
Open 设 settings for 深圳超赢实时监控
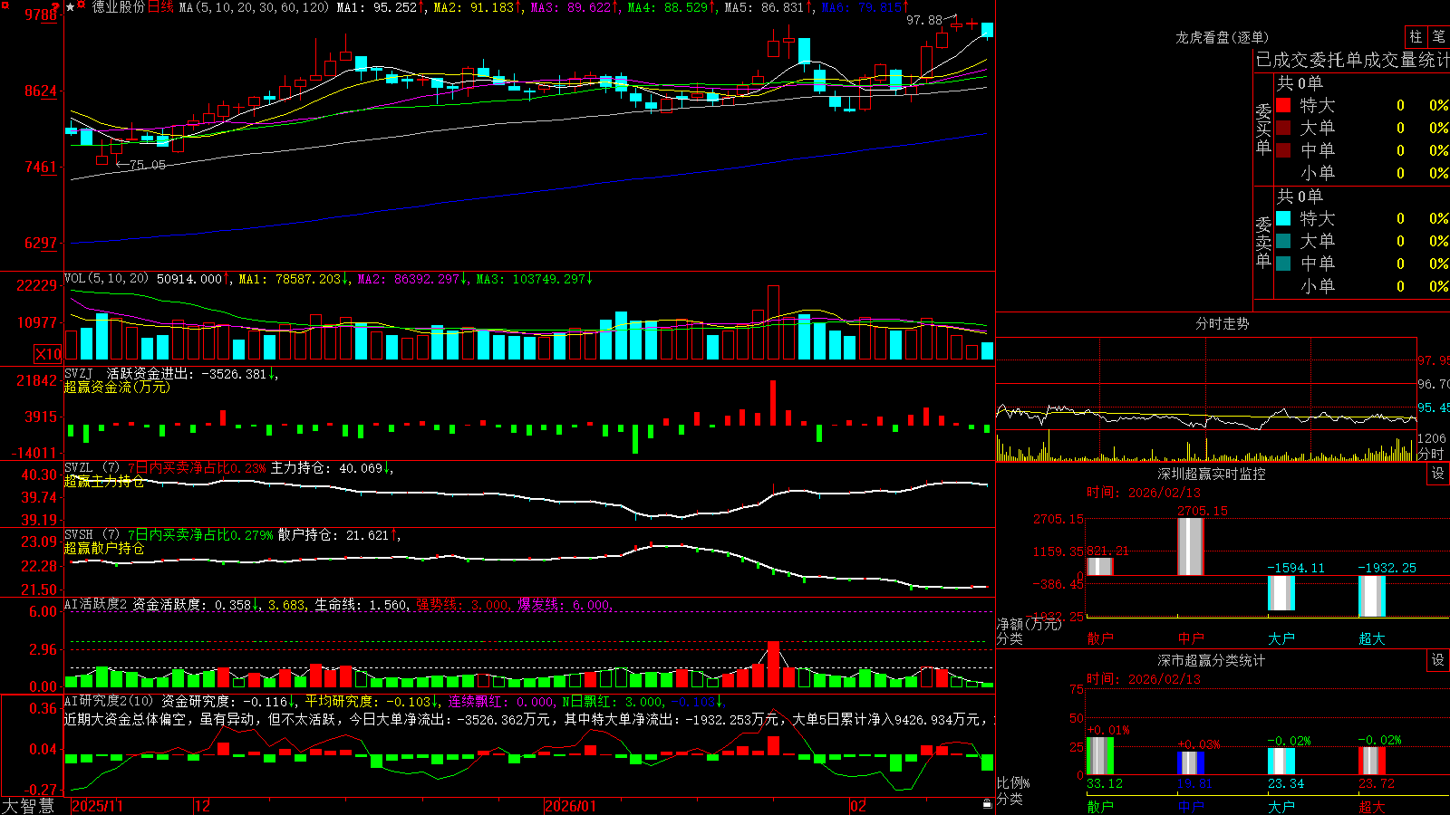click(1438, 474)
